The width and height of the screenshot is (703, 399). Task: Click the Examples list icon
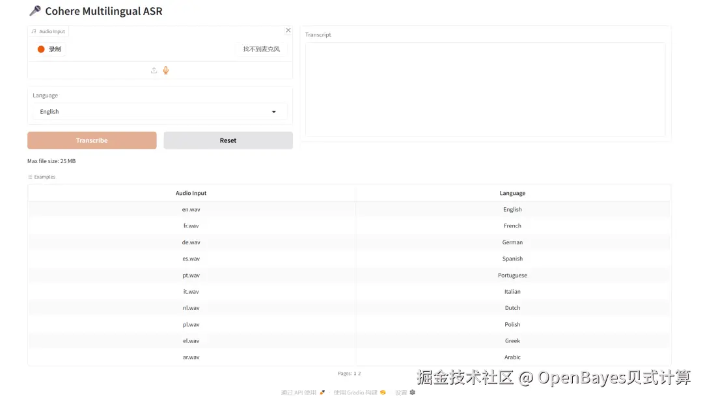point(31,176)
